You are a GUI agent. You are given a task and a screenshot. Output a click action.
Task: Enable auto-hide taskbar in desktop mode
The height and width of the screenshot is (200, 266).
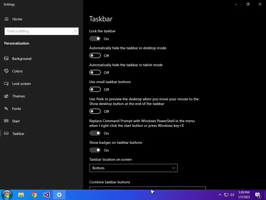(95, 55)
